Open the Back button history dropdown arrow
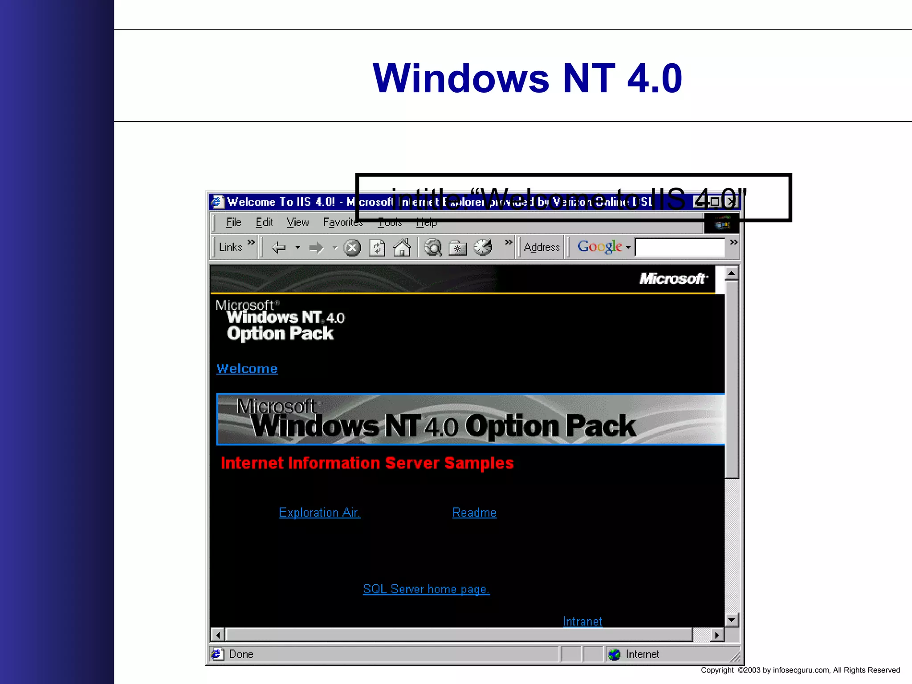The image size is (912, 684). pyautogui.click(x=297, y=248)
